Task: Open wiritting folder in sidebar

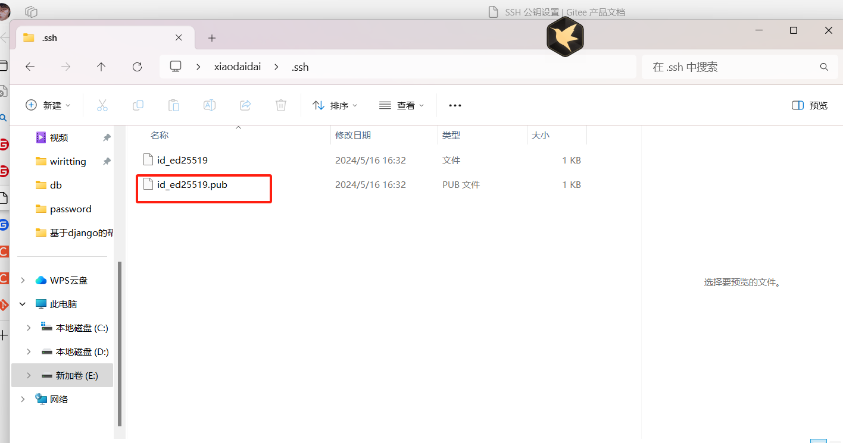Action: tap(68, 161)
